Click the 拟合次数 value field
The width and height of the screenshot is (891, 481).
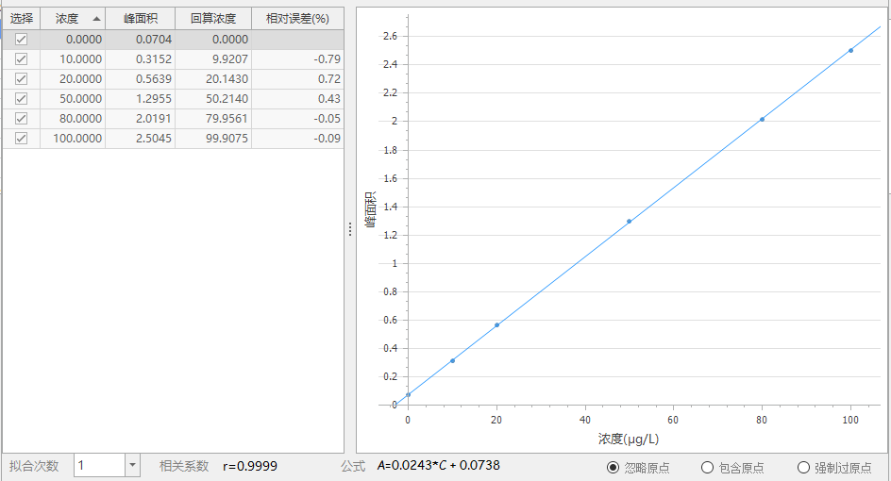pyautogui.click(x=99, y=465)
